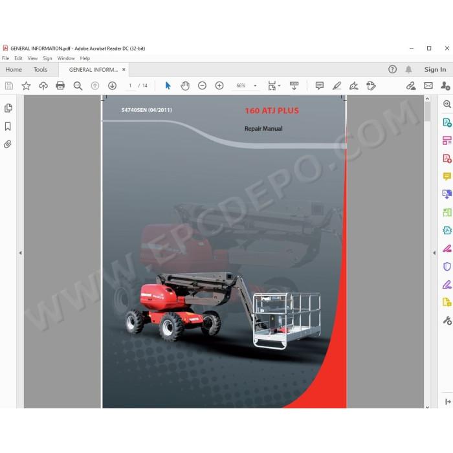Open Help question mark icon
453x453 pixels.
pyautogui.click(x=392, y=69)
